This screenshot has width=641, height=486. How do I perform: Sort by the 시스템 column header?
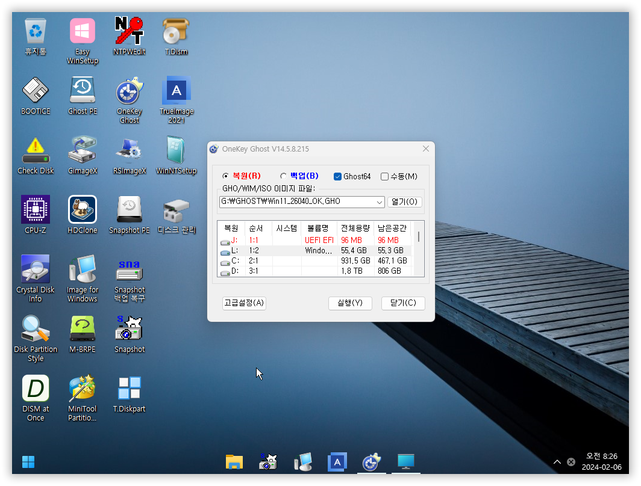point(287,228)
